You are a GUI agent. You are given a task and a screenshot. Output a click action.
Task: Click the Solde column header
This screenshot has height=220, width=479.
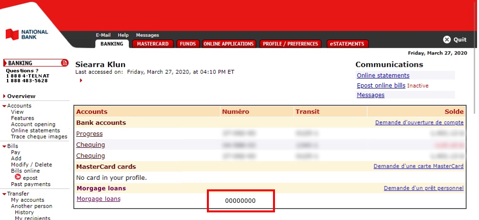pyautogui.click(x=454, y=112)
